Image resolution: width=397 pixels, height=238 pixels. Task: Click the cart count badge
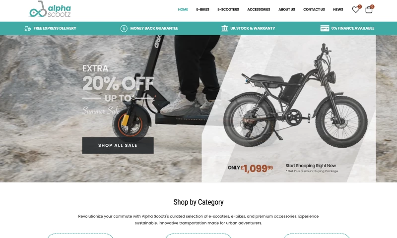372,6
